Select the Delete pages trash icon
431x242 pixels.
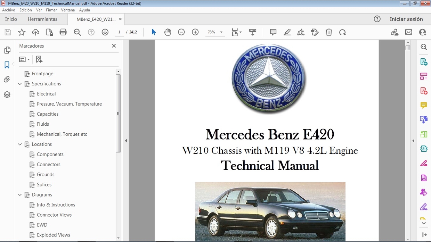[329, 32]
